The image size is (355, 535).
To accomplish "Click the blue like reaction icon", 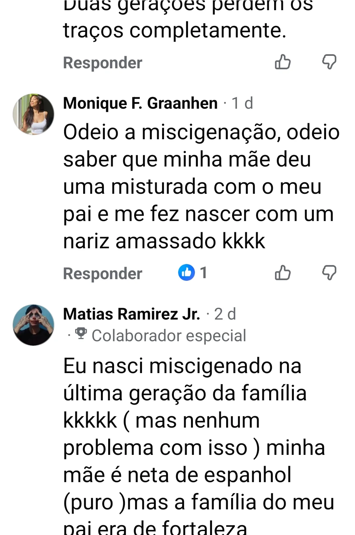I will (x=186, y=273).
